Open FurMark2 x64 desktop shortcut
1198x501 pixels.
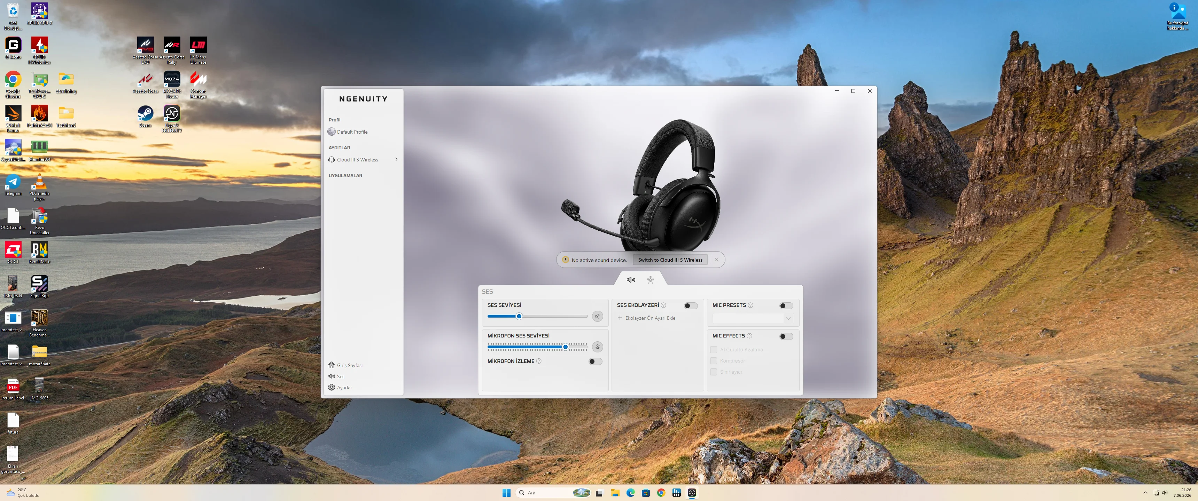(x=40, y=116)
